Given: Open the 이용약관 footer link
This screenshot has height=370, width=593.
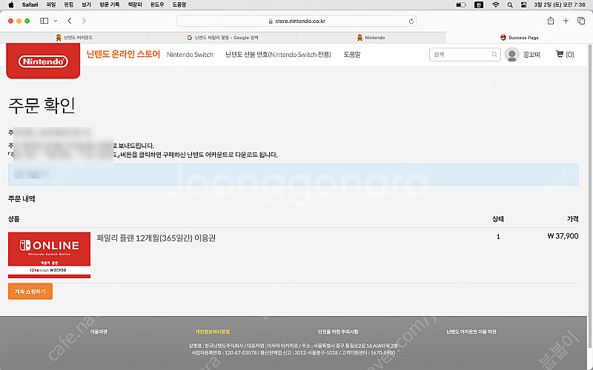Looking at the screenshot, I should pos(99,332).
